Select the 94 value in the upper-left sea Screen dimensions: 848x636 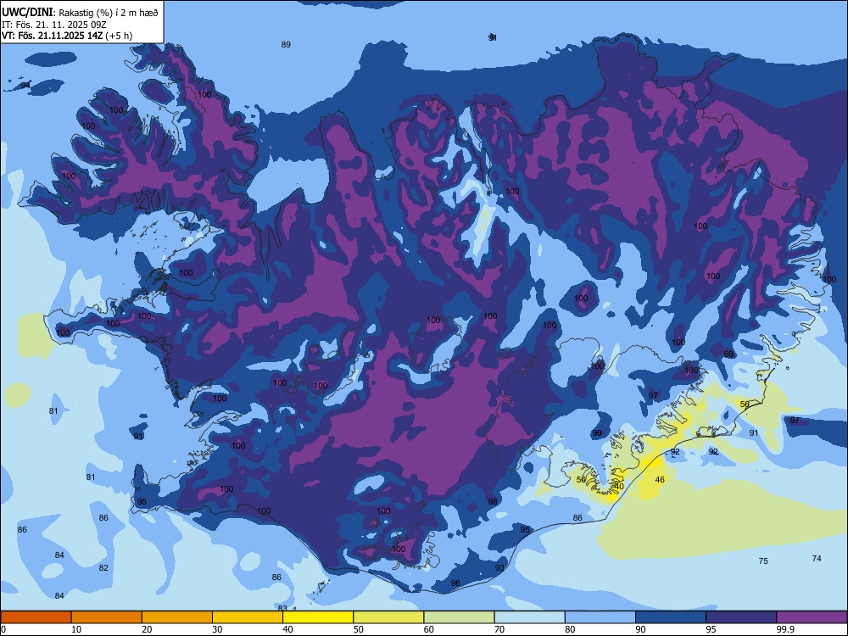coord(25,86)
